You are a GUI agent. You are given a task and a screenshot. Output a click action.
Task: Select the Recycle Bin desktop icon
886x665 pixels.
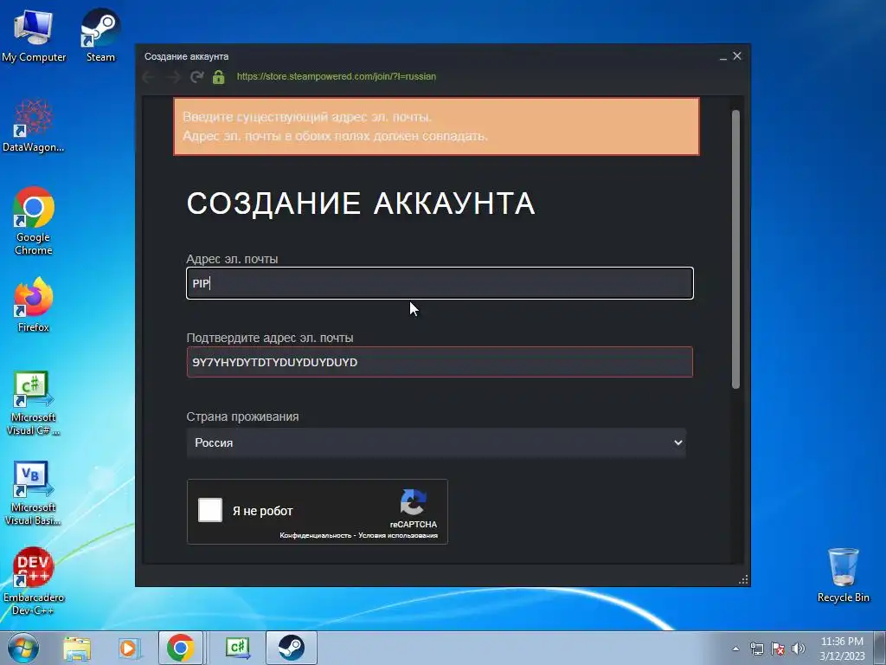tap(843, 575)
